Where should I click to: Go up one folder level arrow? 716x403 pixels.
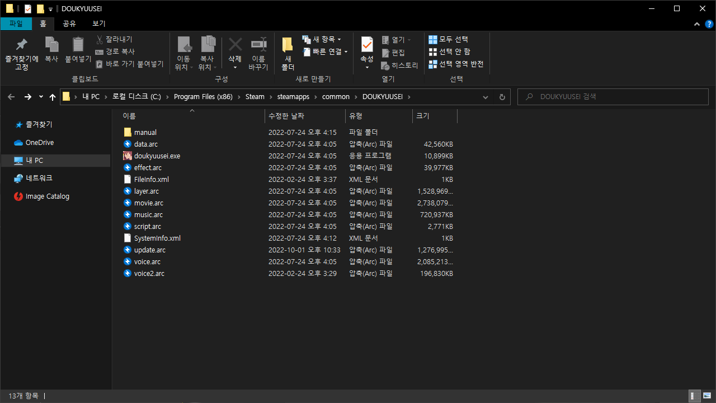click(x=53, y=97)
